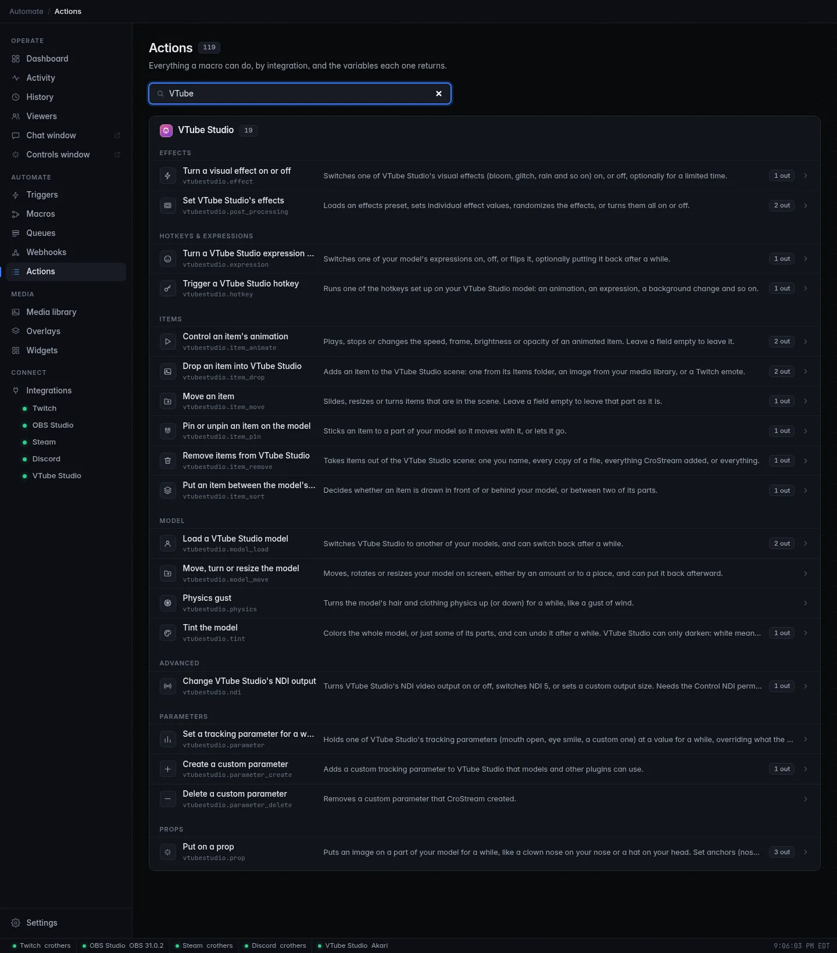Viewport: 837px width, 953px height.
Task: Click the play icon beside Control an item's animation
Action: point(167,342)
